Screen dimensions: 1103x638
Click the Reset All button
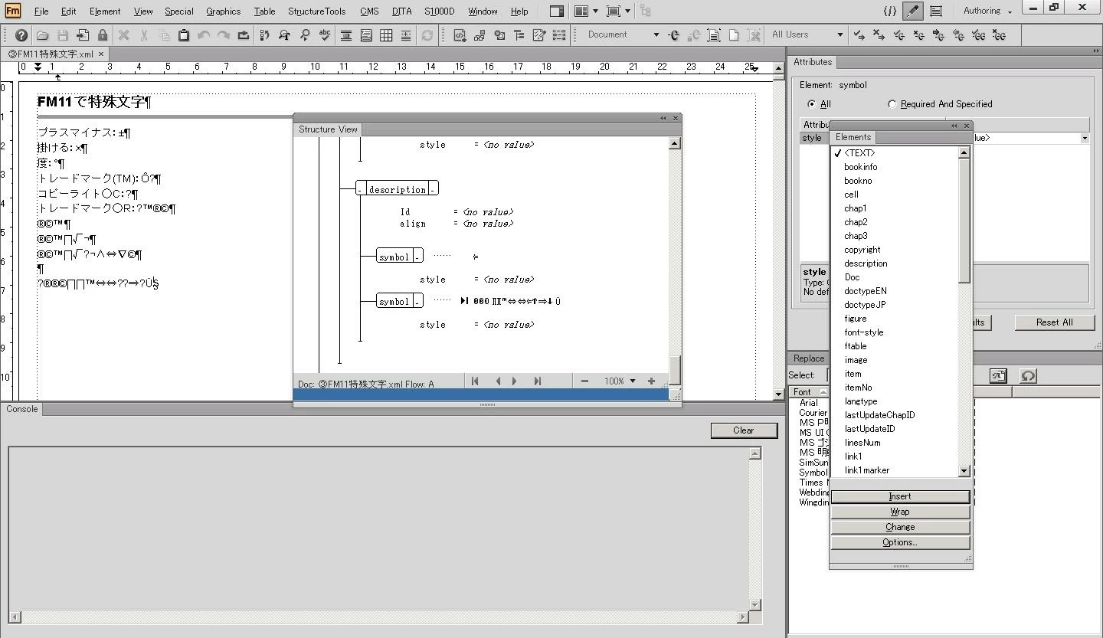pos(1054,322)
